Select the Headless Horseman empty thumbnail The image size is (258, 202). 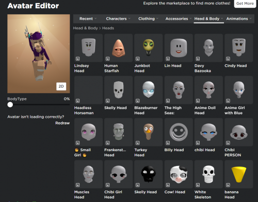(88, 90)
